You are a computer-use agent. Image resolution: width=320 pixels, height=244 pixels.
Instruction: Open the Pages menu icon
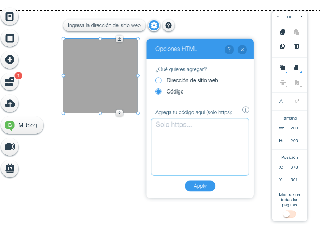point(10,17)
